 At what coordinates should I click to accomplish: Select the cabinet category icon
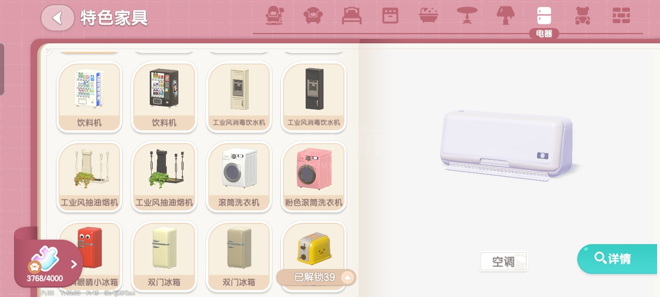[x=390, y=16]
